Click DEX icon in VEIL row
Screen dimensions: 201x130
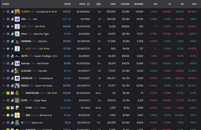(12, 19)
